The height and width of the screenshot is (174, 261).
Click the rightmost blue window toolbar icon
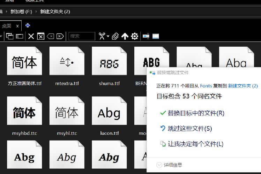point(156,36)
